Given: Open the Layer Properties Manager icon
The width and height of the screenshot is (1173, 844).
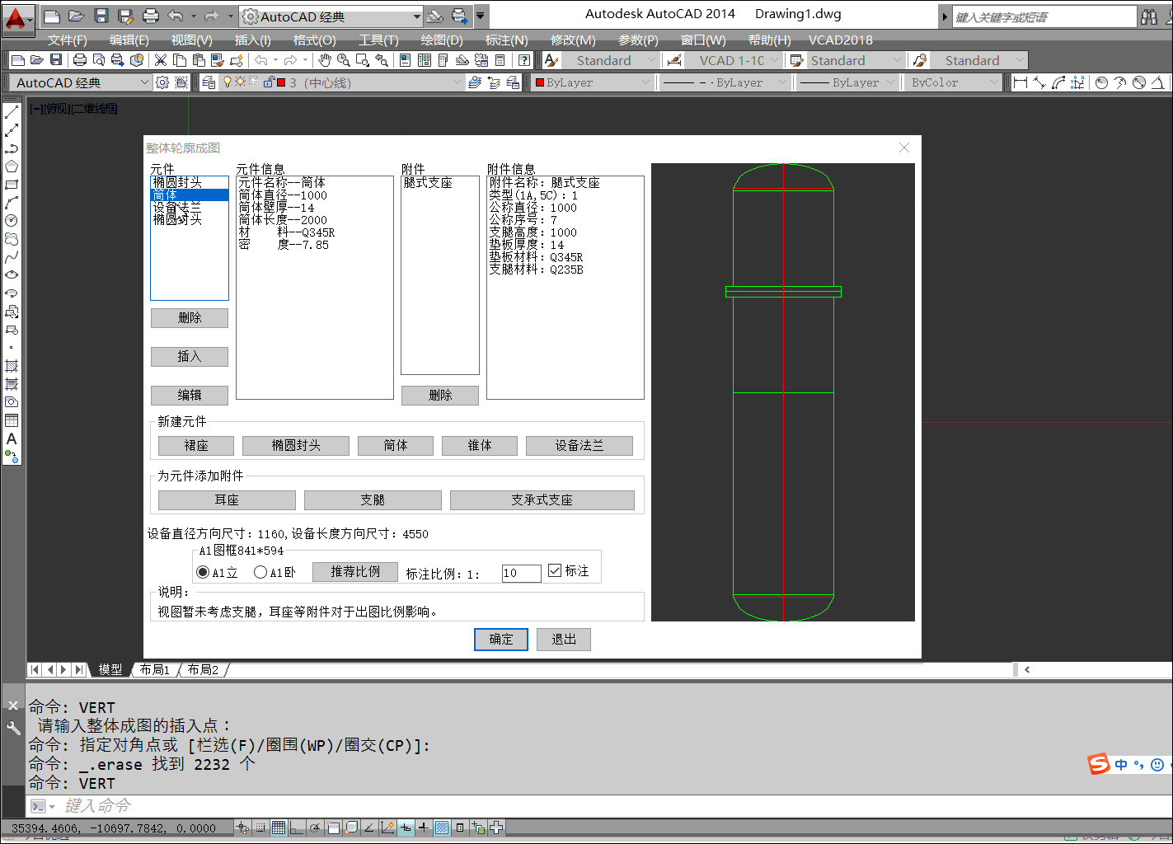Looking at the screenshot, I should [209, 82].
